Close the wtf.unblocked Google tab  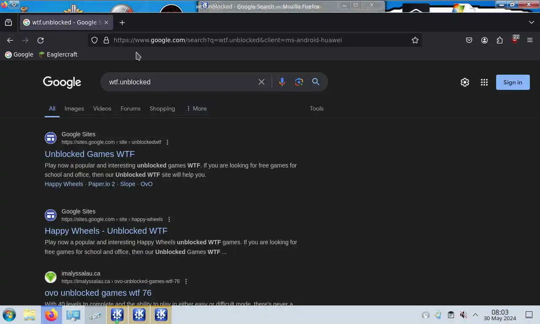106,22
